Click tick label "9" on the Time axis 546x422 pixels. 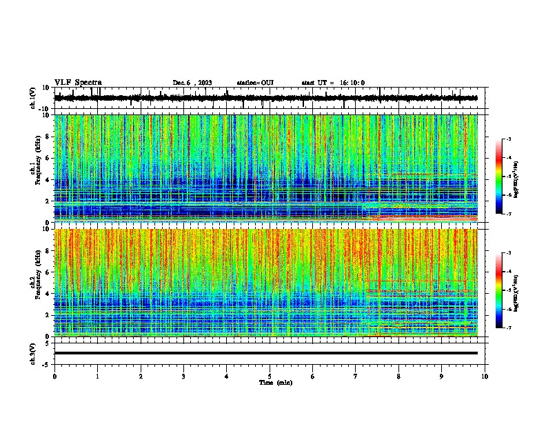441,376
